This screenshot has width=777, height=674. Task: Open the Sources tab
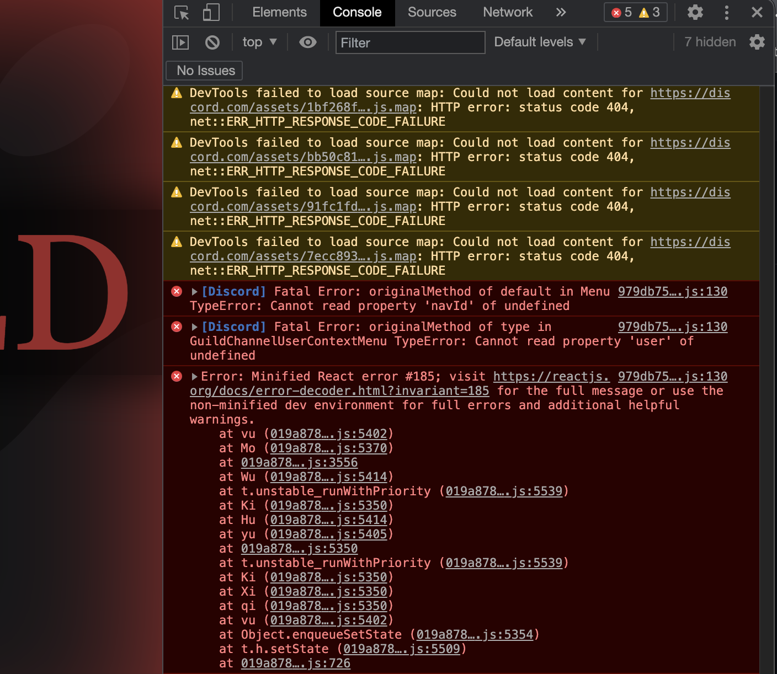coord(432,12)
